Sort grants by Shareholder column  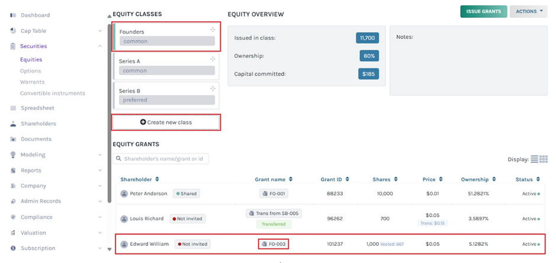pos(140,179)
